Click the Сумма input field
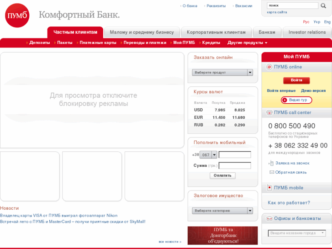This screenshot has height=249, width=332. click(x=235, y=165)
